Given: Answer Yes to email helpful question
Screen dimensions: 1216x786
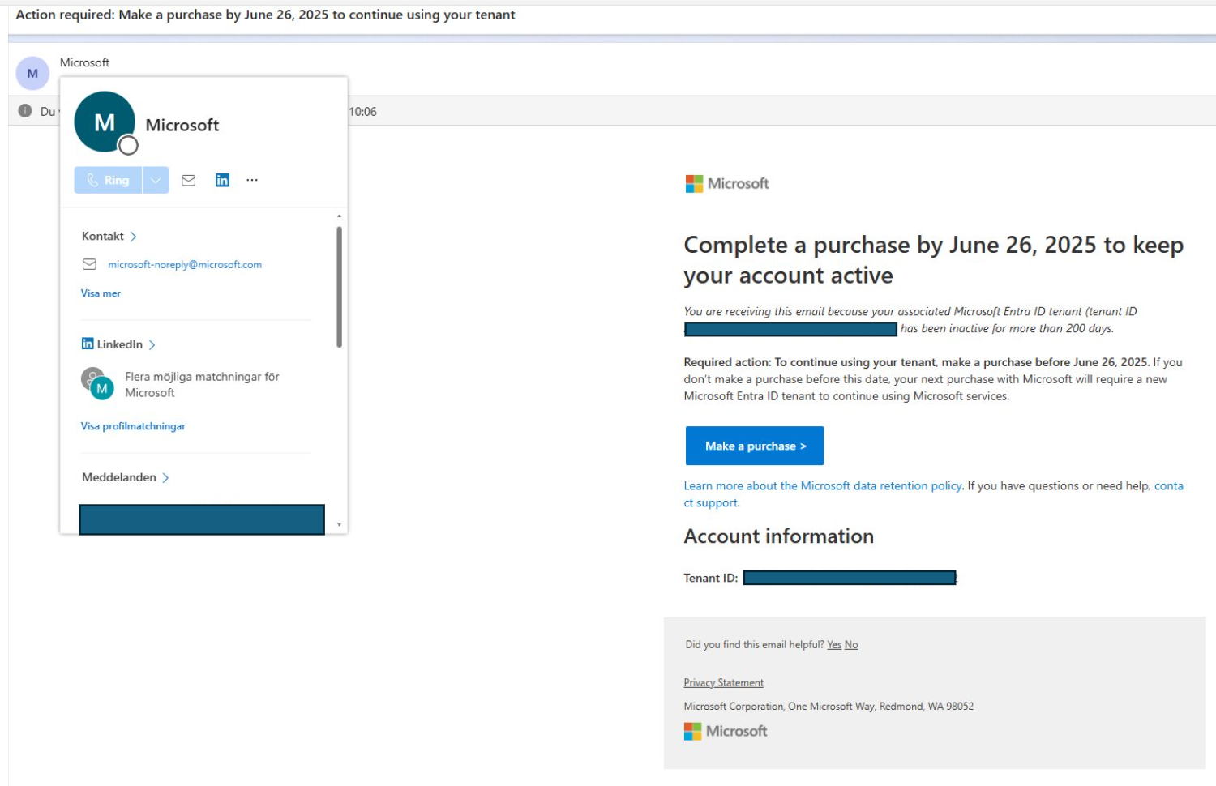Looking at the screenshot, I should pyautogui.click(x=834, y=645).
